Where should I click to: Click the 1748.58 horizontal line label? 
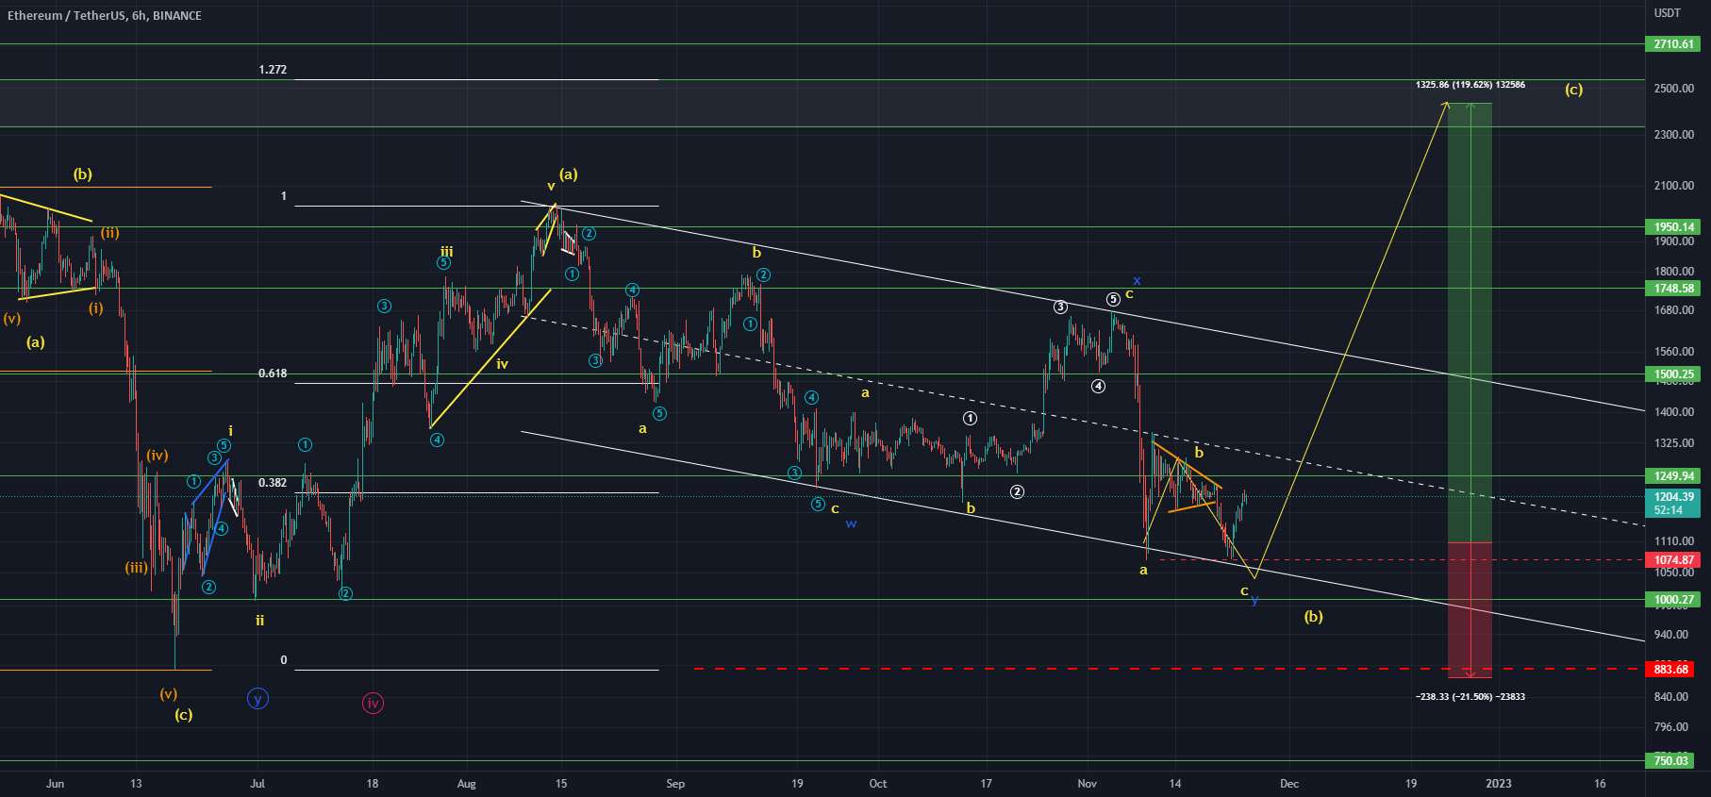pyautogui.click(x=1673, y=289)
